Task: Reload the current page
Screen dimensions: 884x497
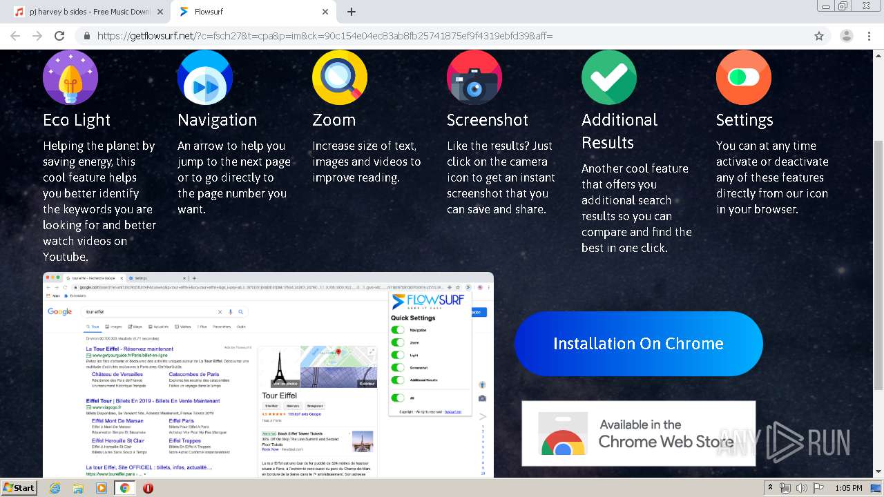Action: (x=59, y=36)
